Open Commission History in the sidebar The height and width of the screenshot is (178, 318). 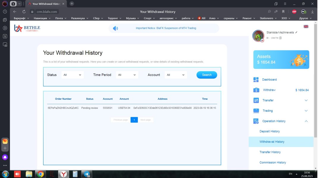pyautogui.click(x=272, y=163)
